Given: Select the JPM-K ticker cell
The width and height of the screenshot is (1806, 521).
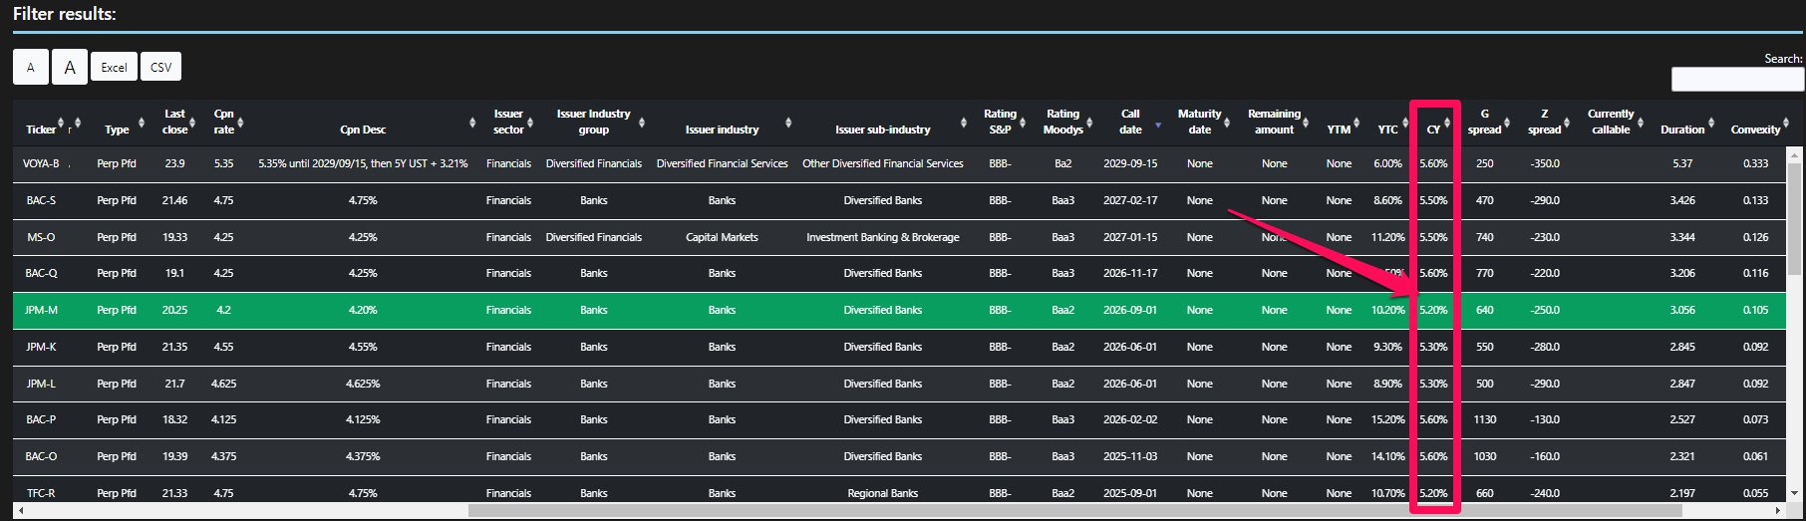Looking at the screenshot, I should (41, 347).
